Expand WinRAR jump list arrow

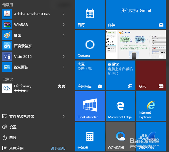(x=64, y=24)
